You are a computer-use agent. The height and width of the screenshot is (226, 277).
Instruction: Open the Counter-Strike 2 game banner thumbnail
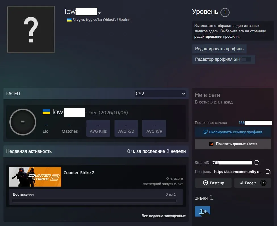point(35,177)
